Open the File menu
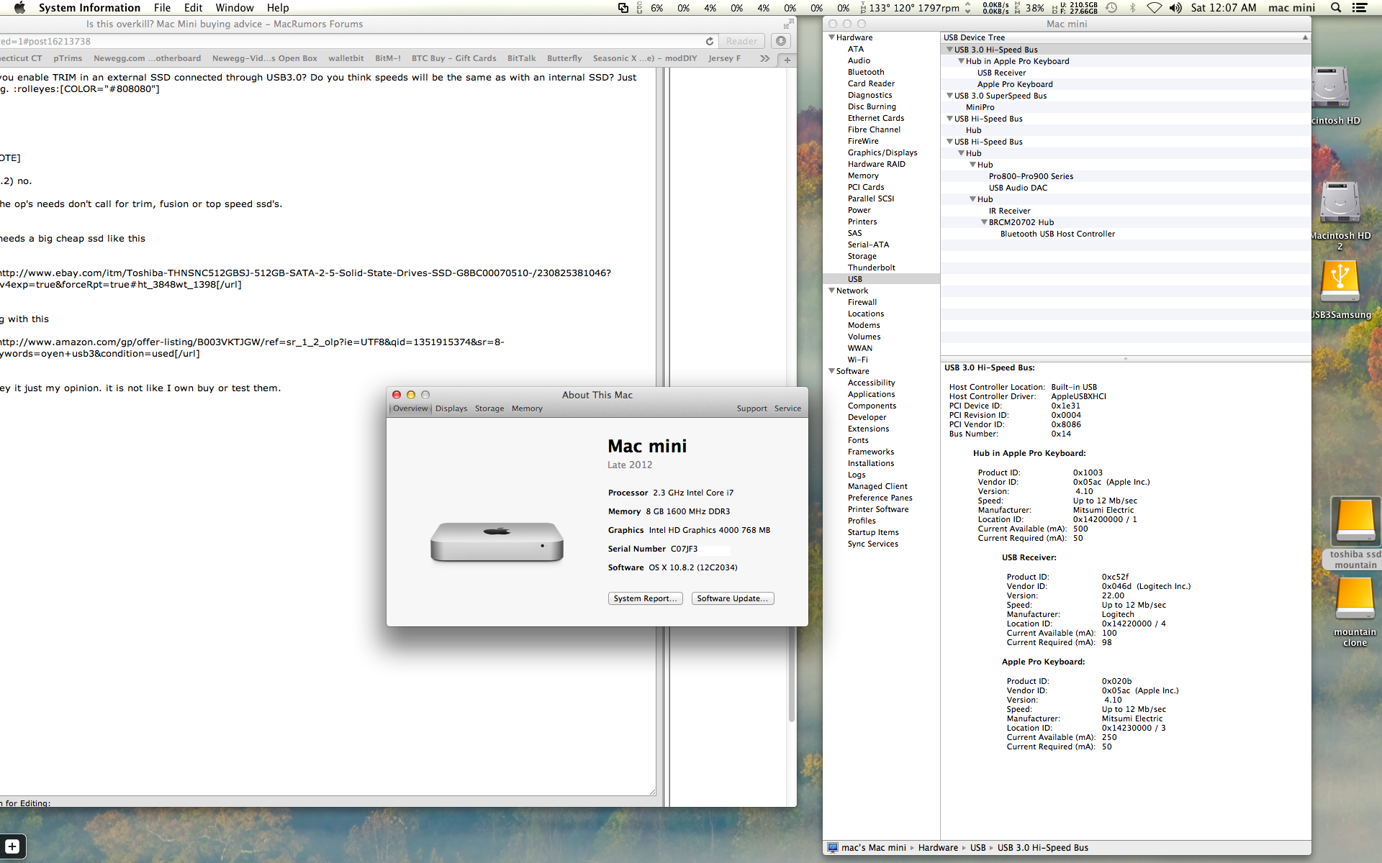 162,8
